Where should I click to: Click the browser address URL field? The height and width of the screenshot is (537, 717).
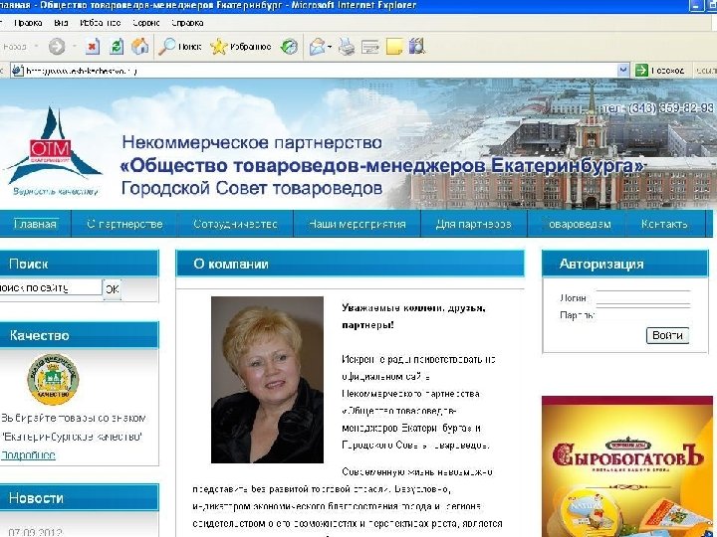tap(320, 71)
